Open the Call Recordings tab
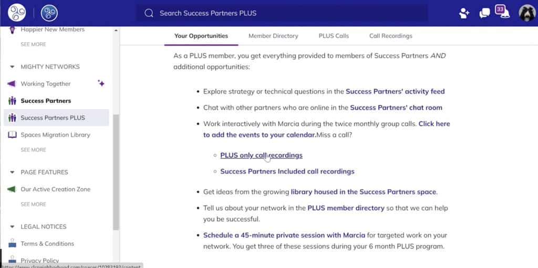 (390, 36)
